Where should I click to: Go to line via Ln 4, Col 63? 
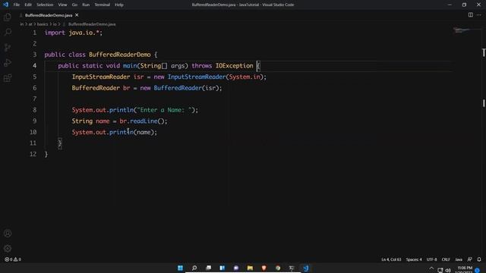[391, 259]
